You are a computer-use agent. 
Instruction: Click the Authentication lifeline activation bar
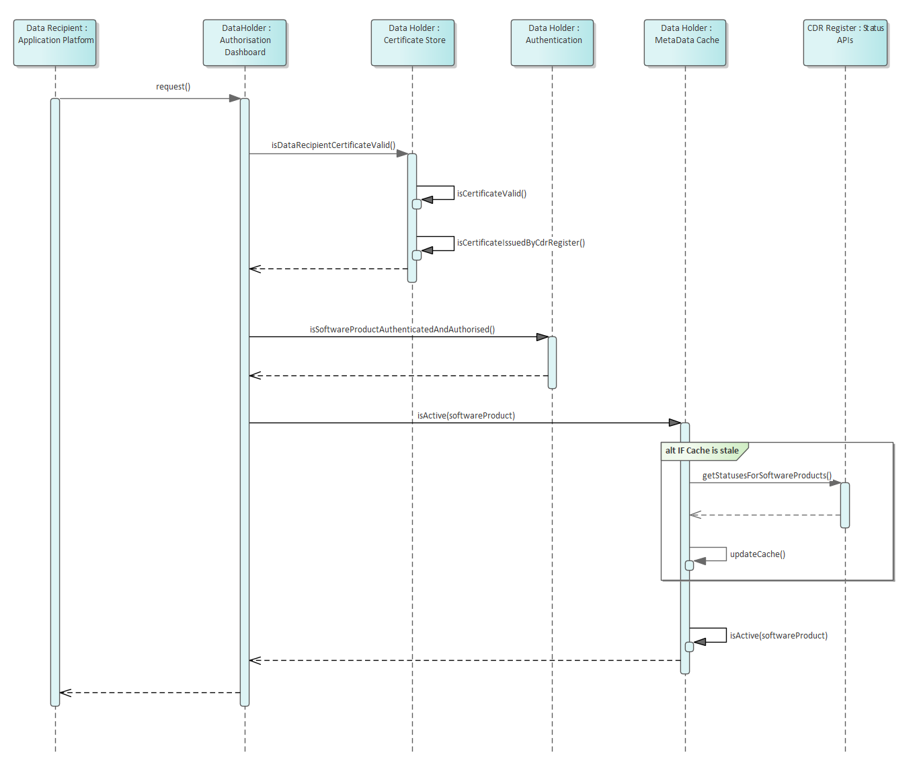tap(552, 362)
